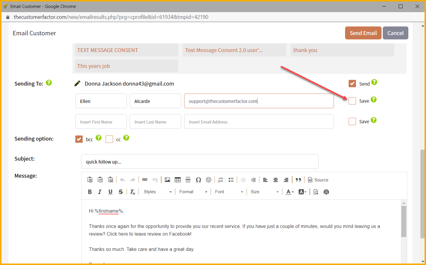Insert a table with the Table icon
This screenshot has width=426, height=265.
coord(178,180)
